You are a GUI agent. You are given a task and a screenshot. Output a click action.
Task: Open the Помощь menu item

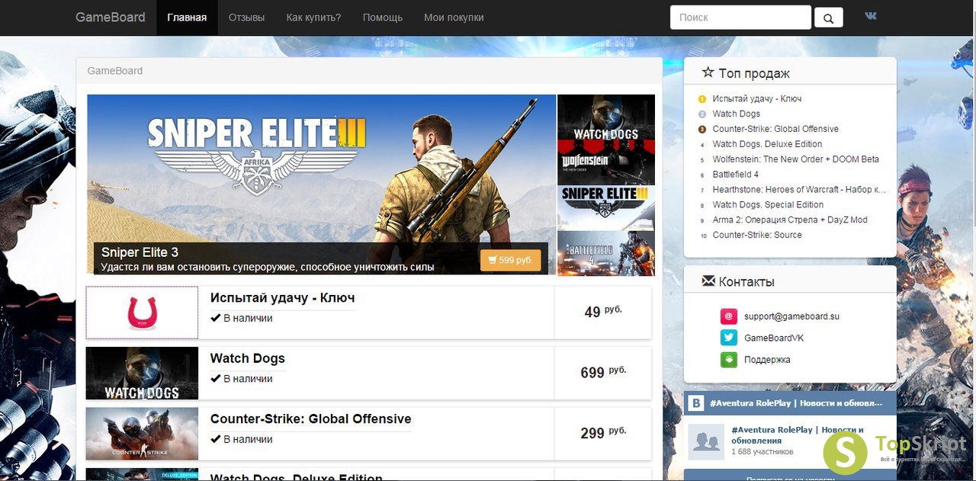coord(383,18)
